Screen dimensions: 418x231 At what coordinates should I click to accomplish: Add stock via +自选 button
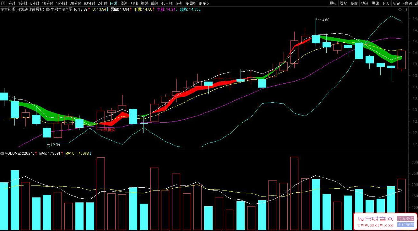coord(407,3)
